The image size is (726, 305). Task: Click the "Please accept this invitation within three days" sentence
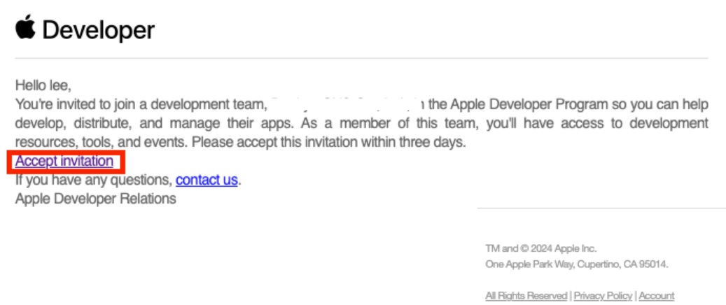point(329,142)
